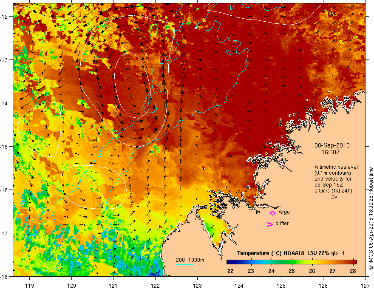Click colorbar tick label '24'
Viewport: 374px width, 289px height.
tap(271, 271)
